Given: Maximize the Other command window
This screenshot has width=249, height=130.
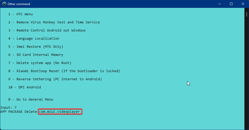Looking at the screenshot, I should pyautogui.click(x=231, y=4).
